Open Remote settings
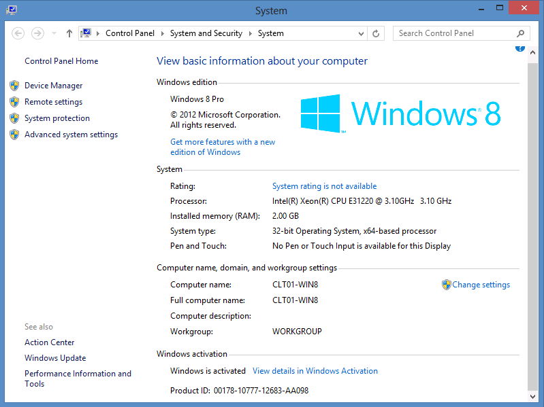The width and height of the screenshot is (544, 407). point(53,102)
